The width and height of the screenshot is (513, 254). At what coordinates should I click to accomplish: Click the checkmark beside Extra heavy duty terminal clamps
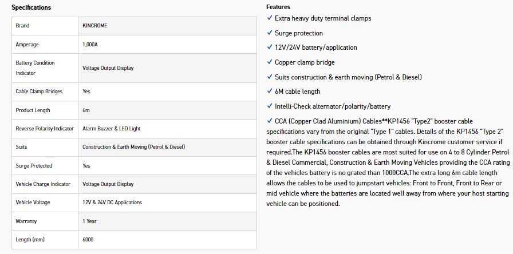point(270,18)
